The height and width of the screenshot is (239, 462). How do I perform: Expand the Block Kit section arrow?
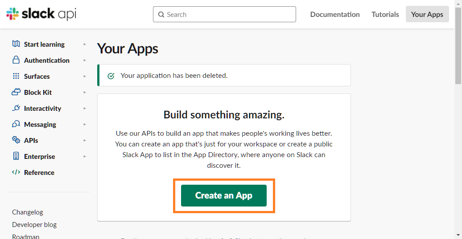point(85,92)
